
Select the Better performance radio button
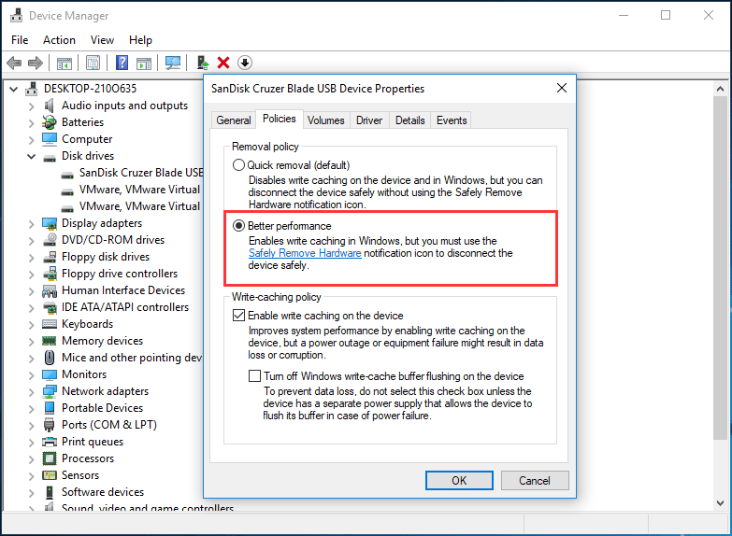click(x=238, y=226)
